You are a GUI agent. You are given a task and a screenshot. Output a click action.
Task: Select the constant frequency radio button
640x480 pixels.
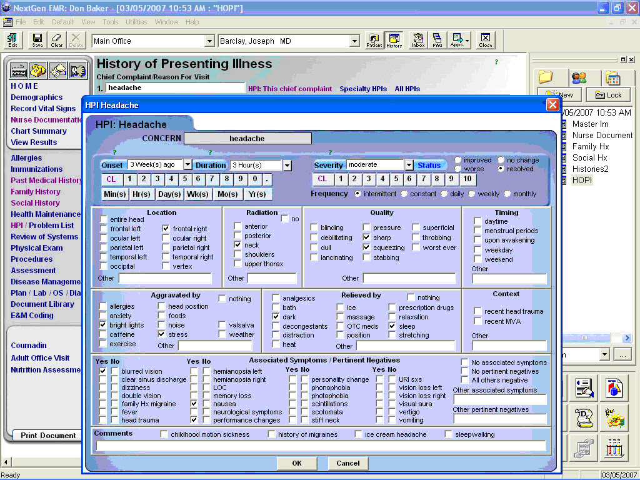tap(404, 194)
